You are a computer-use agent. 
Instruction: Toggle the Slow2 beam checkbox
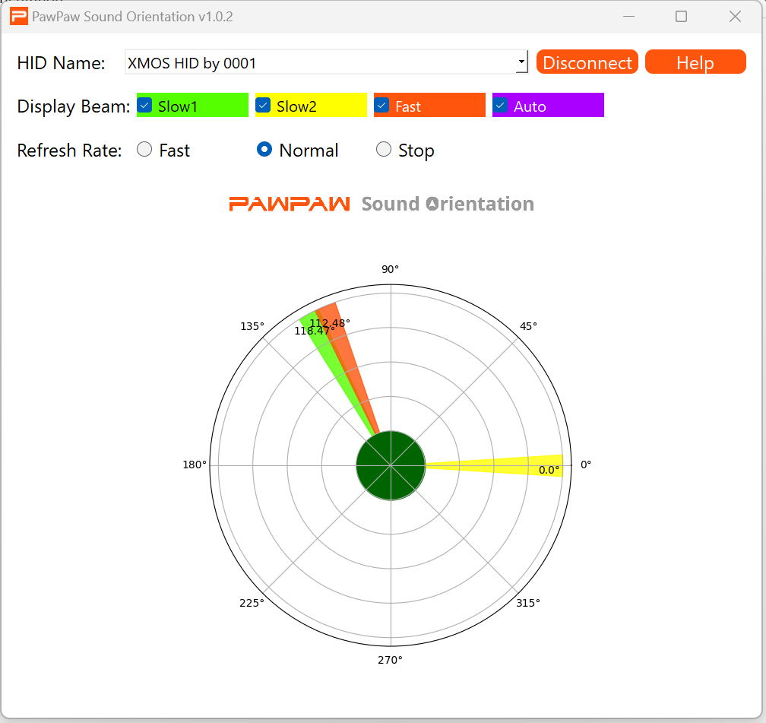click(x=263, y=105)
